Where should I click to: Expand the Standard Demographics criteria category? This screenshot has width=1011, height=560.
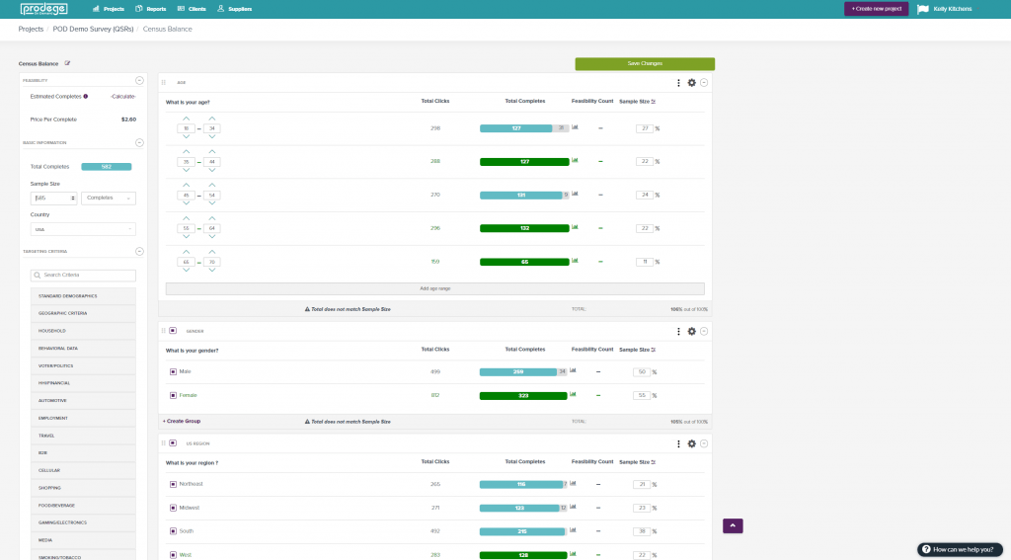pyautogui.click(x=83, y=296)
